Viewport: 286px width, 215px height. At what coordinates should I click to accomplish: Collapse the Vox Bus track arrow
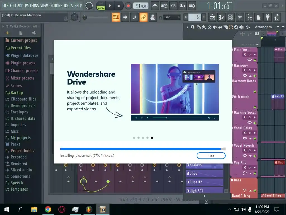(250, 173)
